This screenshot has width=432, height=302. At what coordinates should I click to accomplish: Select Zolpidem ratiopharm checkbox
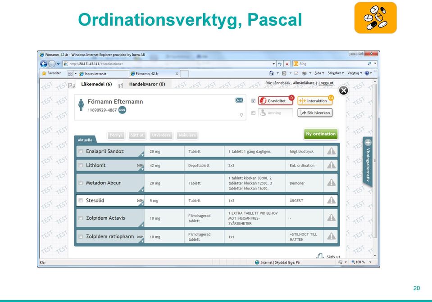[81, 236]
